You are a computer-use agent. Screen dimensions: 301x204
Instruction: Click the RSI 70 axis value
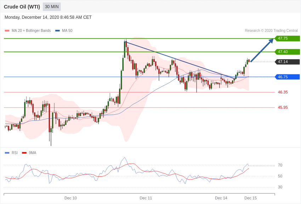(x=280, y=165)
